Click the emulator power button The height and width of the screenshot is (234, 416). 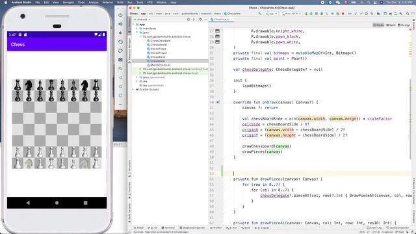click(x=120, y=15)
